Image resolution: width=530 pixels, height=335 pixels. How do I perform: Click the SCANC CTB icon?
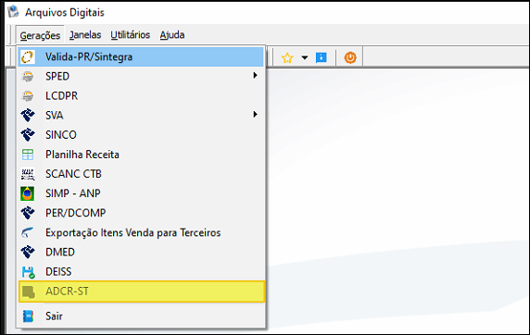tap(28, 174)
